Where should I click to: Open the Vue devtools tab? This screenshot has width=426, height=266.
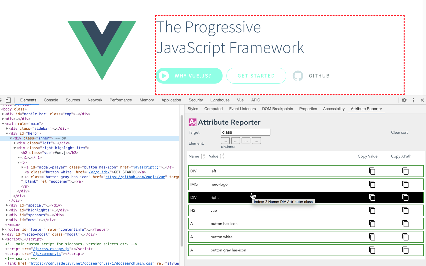coord(240,100)
